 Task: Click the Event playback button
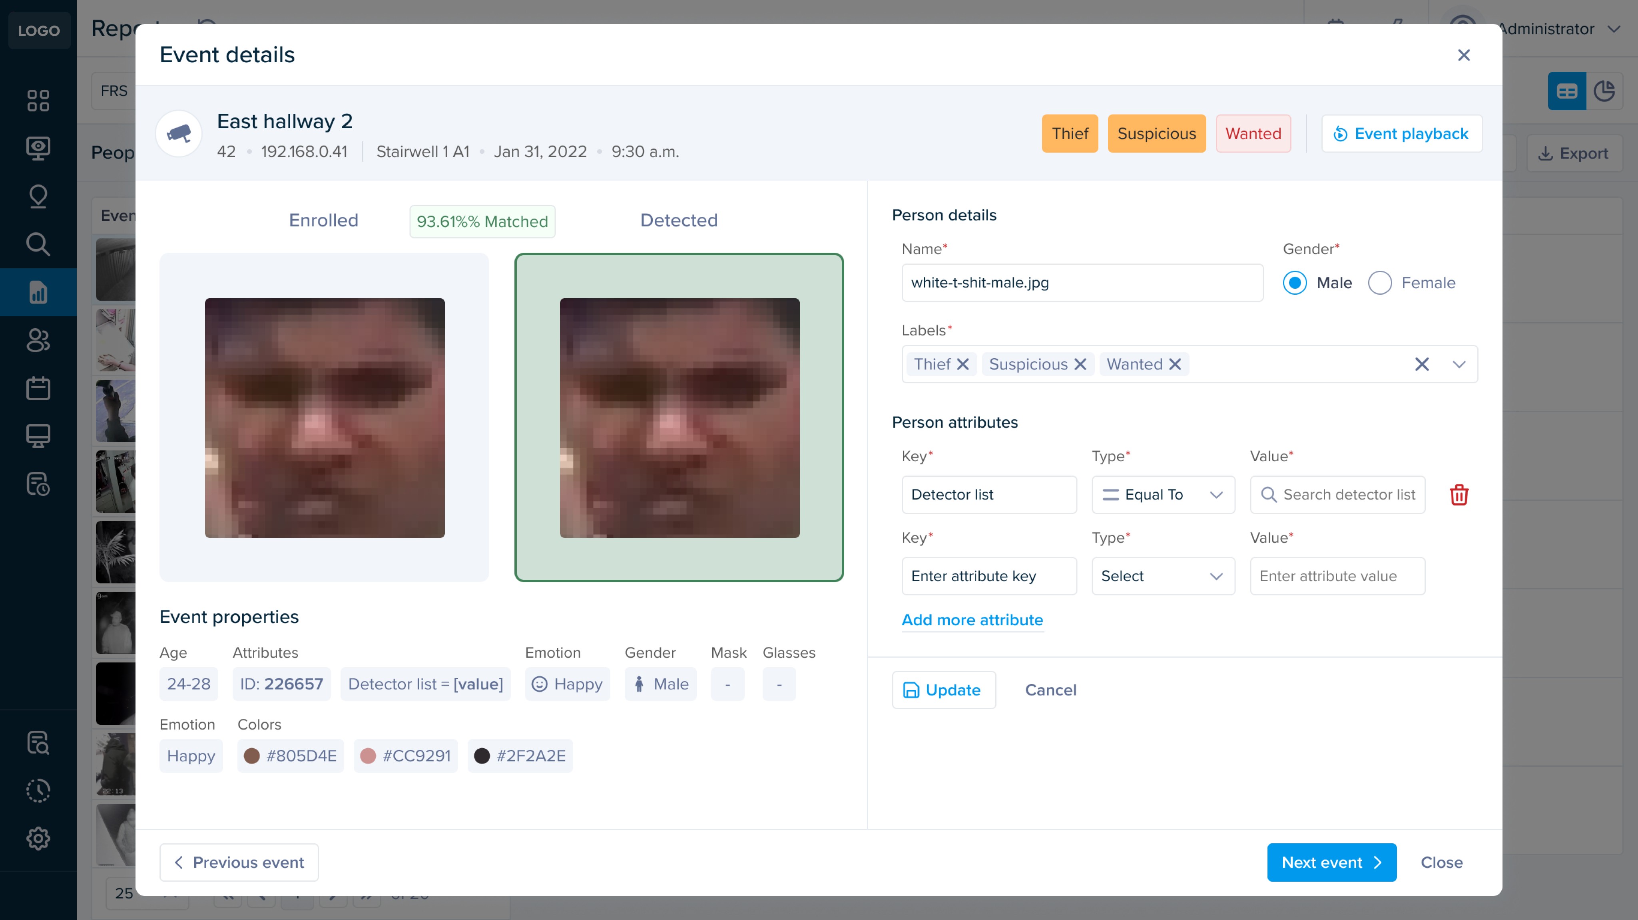1401,133
